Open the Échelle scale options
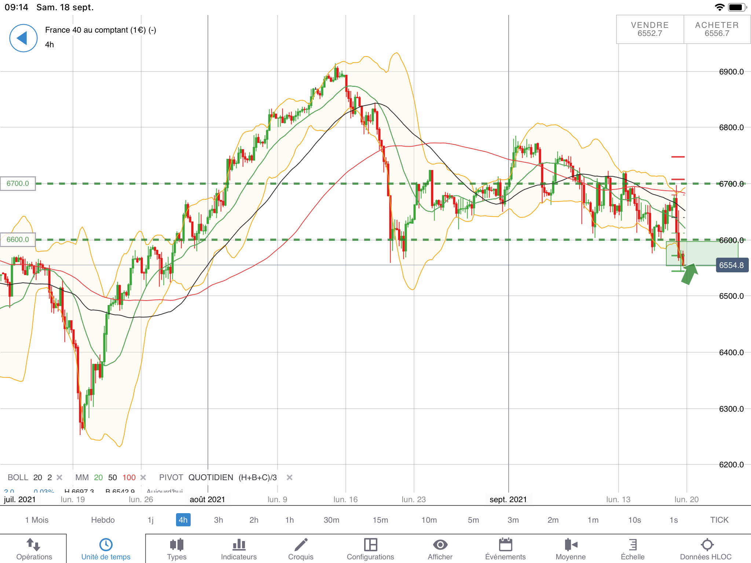 [x=633, y=545]
